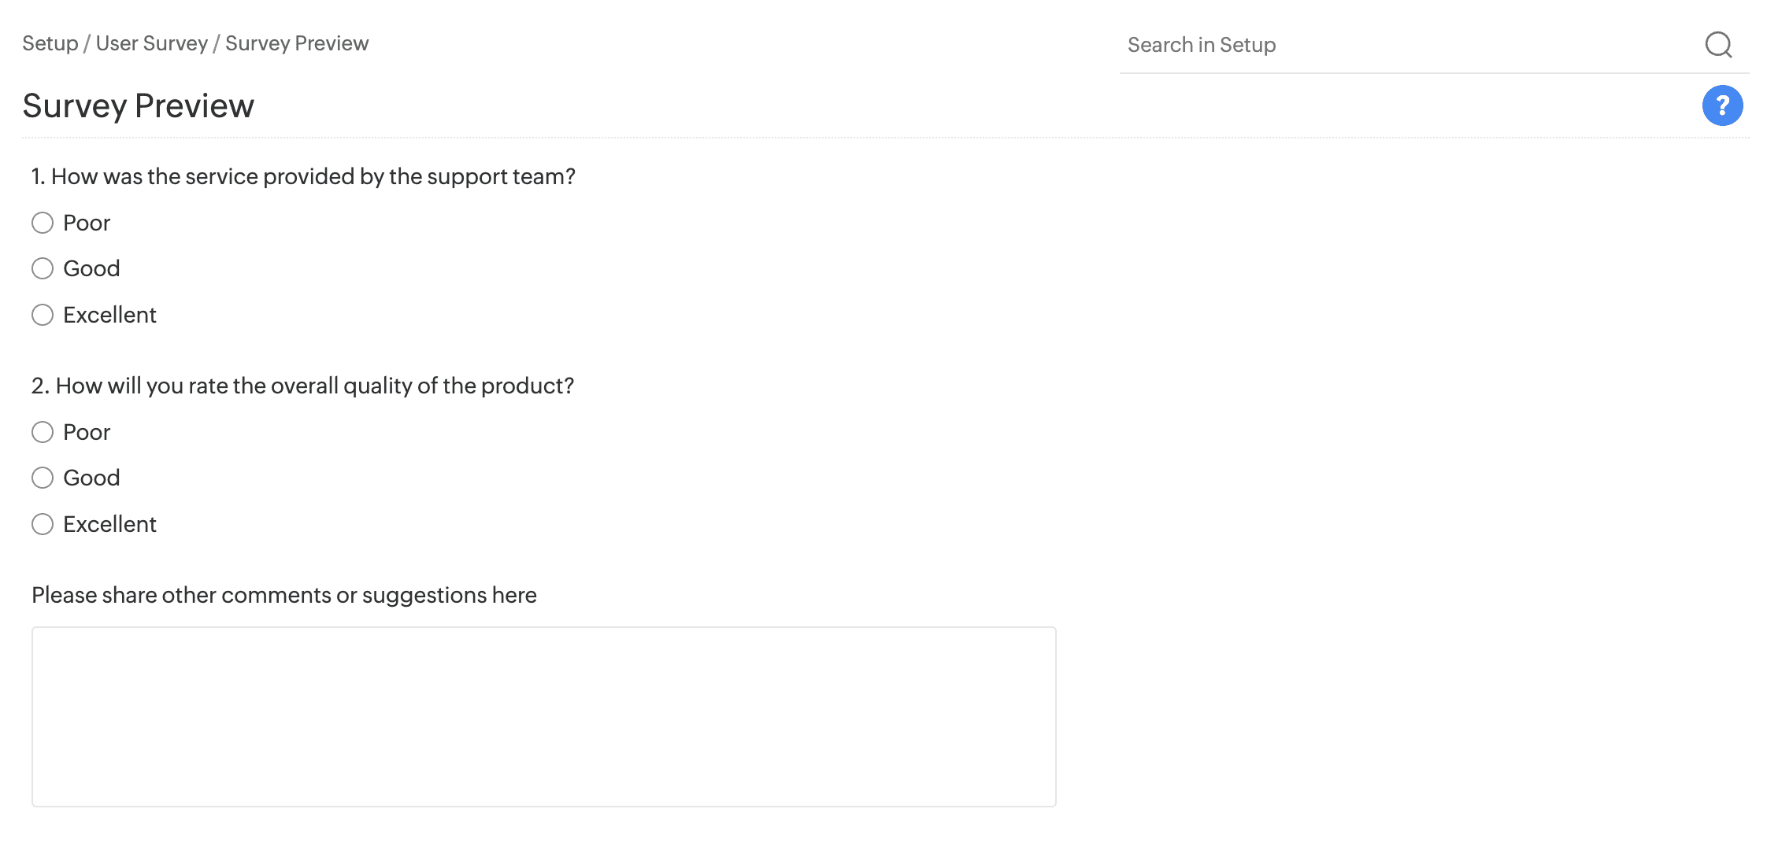Click the Survey Preview breadcrumb
The height and width of the screenshot is (853, 1767).
296,43
